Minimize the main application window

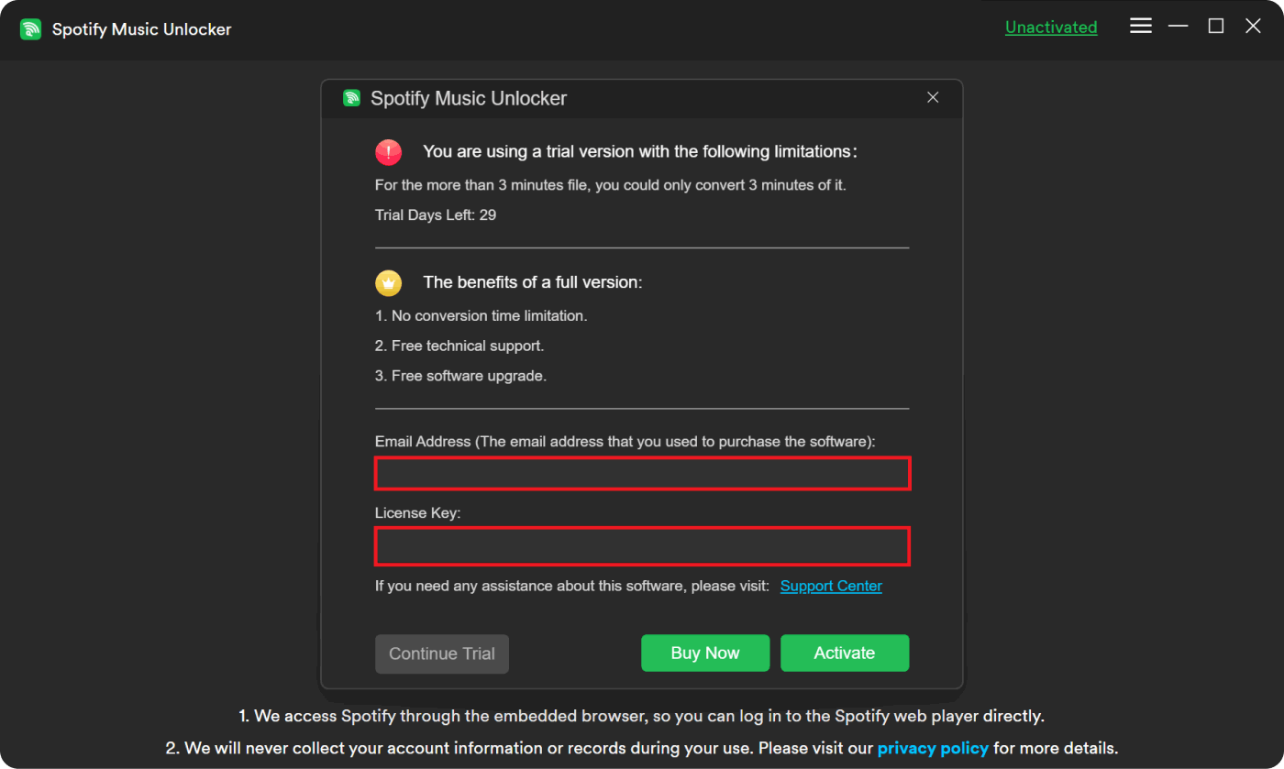[x=1178, y=27]
